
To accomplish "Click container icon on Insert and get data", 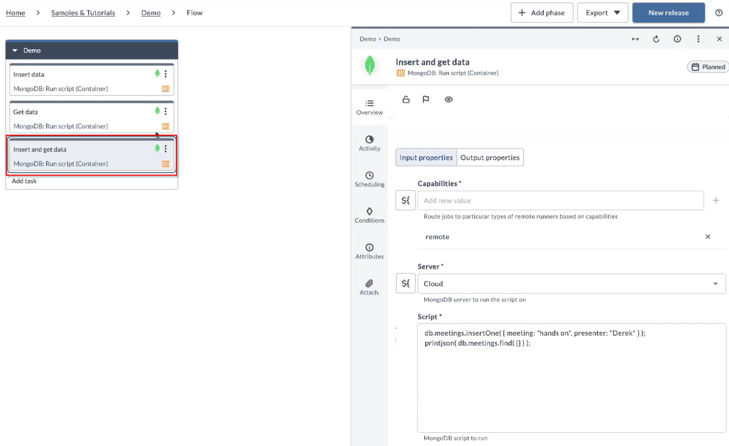I will [x=166, y=164].
